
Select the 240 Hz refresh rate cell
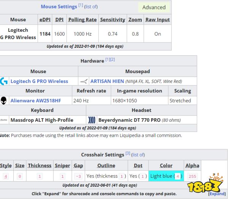click(x=92, y=100)
